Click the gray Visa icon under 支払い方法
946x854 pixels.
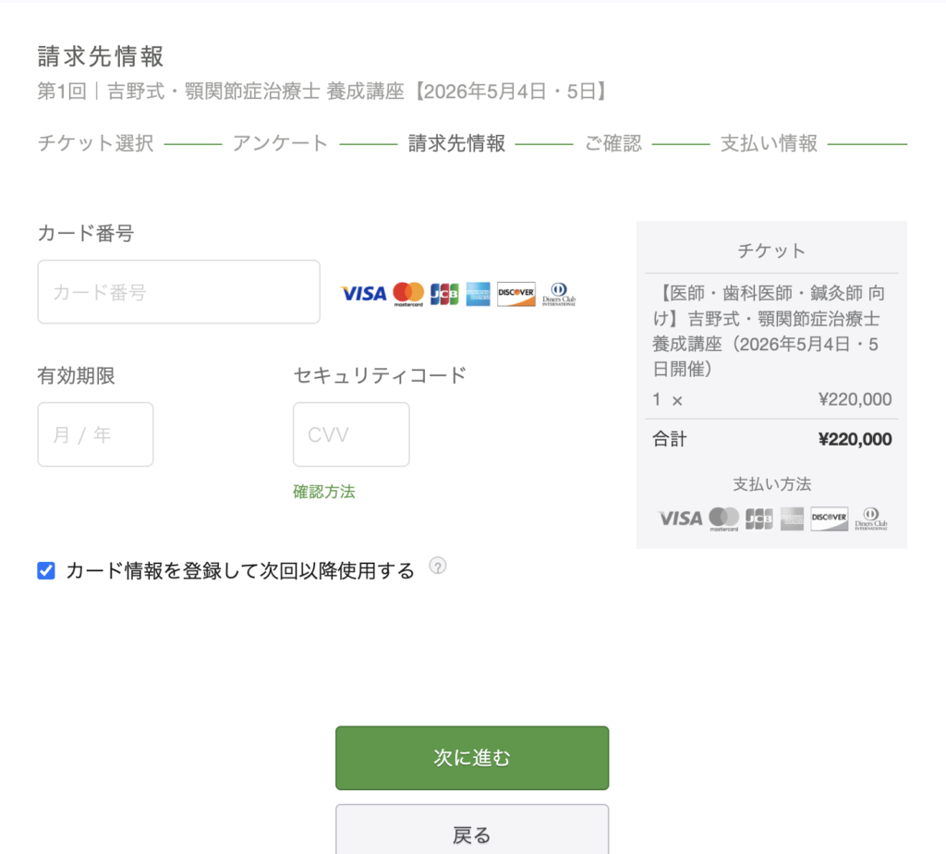coord(680,518)
